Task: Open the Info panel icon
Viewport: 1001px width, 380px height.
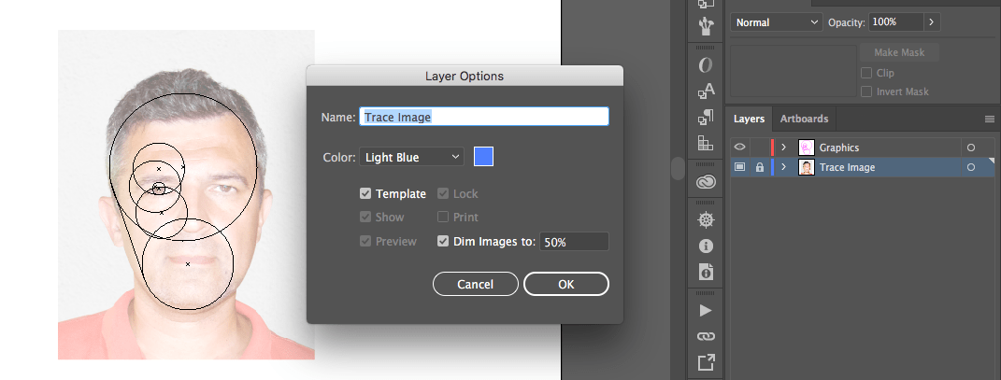Action: 706,246
